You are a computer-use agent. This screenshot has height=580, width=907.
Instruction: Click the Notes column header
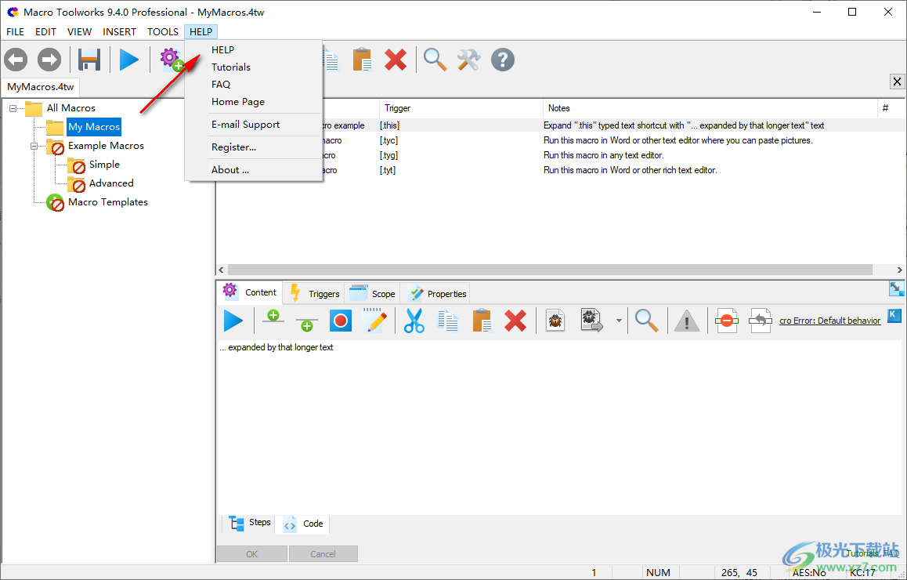[x=710, y=108]
